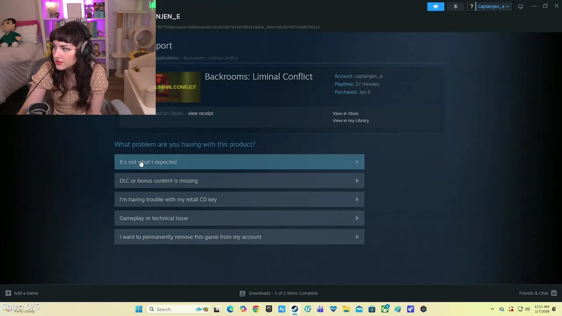Select "Gameplay or technical issue" option

(239, 218)
